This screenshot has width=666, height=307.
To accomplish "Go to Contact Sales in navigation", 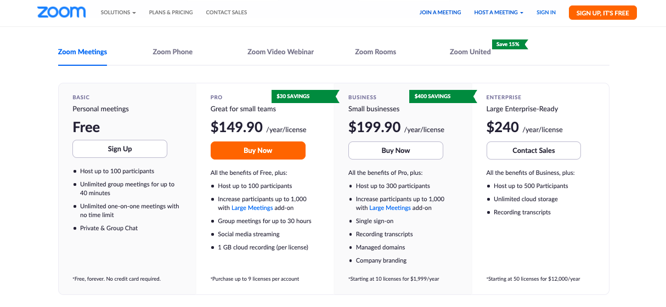I will [x=227, y=13].
